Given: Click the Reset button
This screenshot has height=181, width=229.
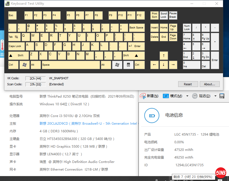Looking at the screenshot, I should point(188,84).
